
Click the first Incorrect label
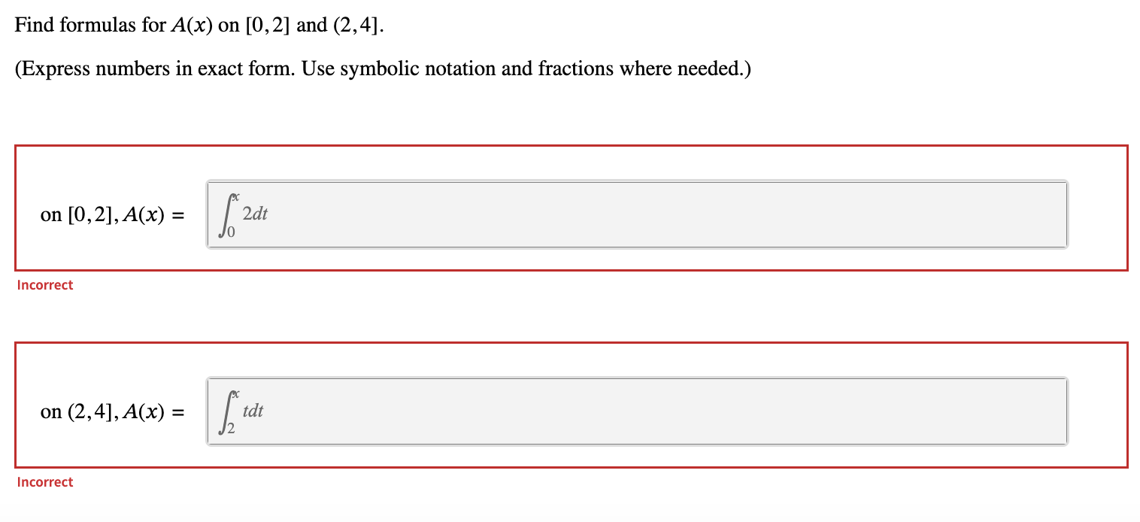pyautogui.click(x=44, y=284)
